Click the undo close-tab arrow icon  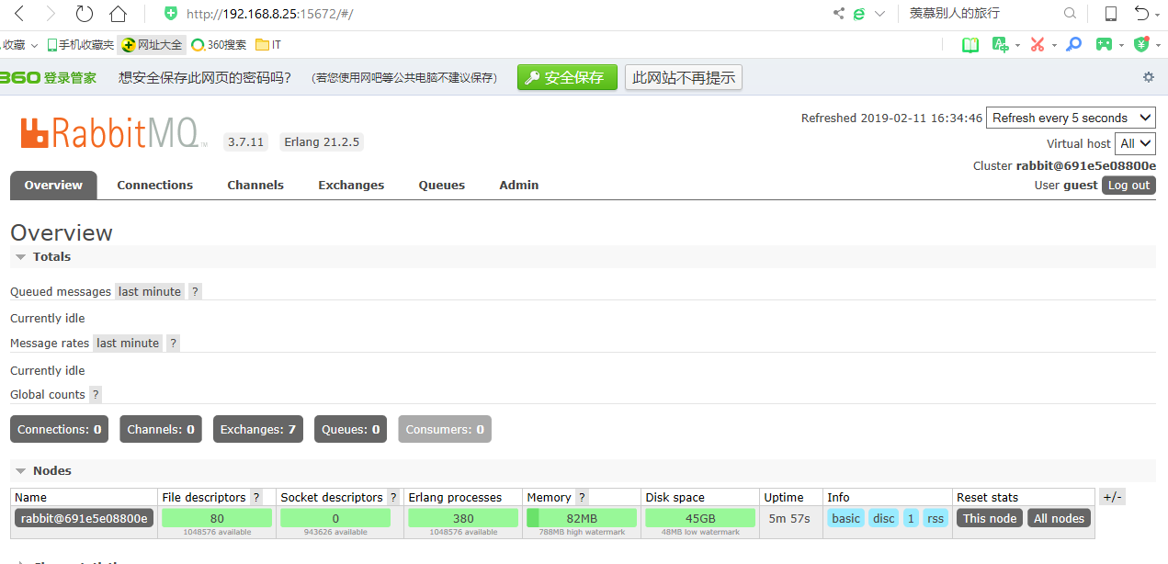pos(1141,14)
